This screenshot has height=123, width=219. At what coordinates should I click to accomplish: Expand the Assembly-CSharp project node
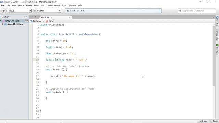(3, 24)
